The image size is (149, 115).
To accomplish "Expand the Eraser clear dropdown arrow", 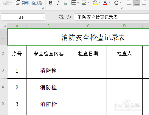I will [120, 3].
